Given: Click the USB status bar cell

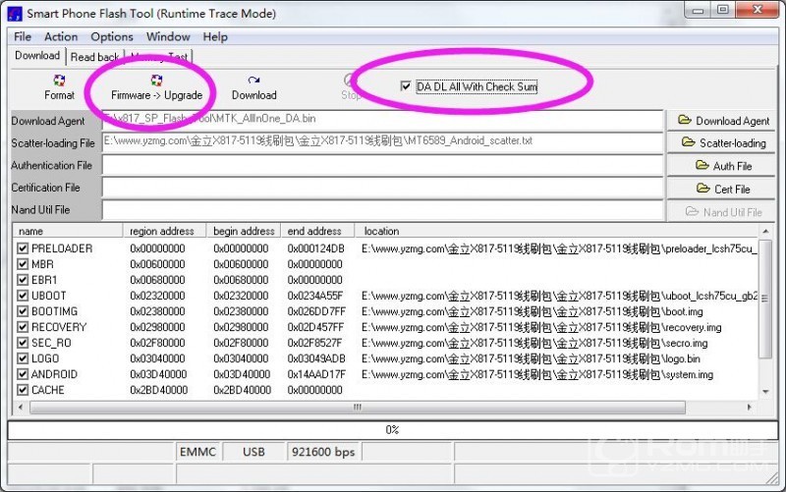Looking at the screenshot, I should tap(253, 452).
